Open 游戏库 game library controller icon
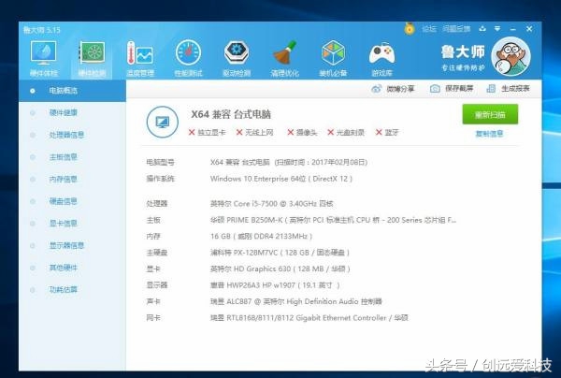Screen dimensions: 561x378 coord(381,59)
